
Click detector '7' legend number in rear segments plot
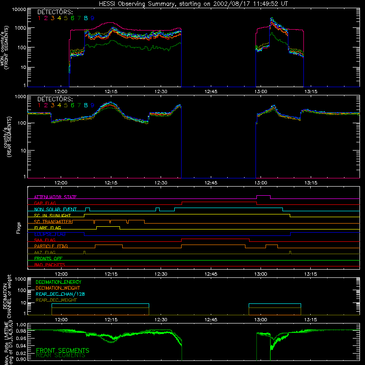[x=79, y=105]
